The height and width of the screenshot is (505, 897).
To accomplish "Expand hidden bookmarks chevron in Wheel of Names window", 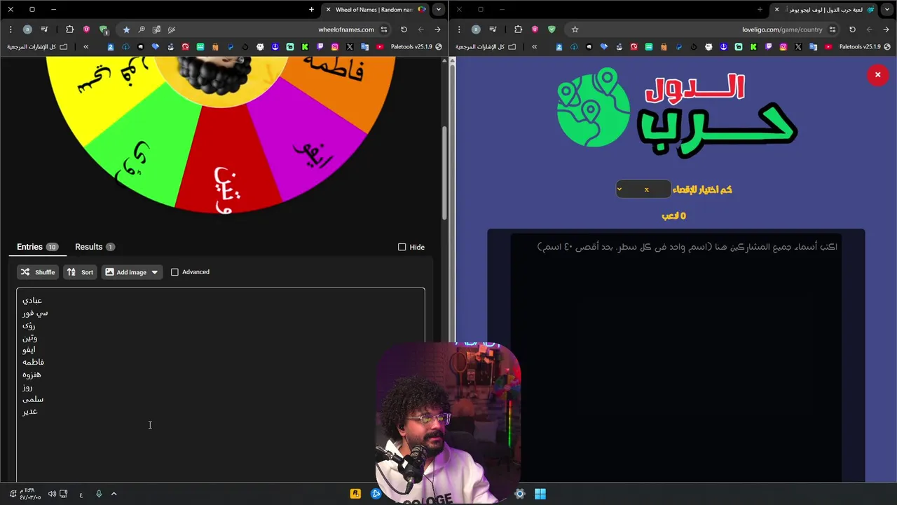I will 85,47.
